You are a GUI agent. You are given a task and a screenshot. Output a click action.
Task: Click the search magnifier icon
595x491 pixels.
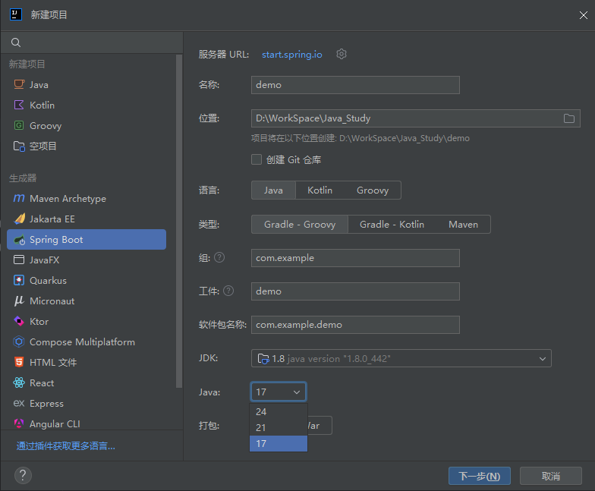click(x=15, y=42)
